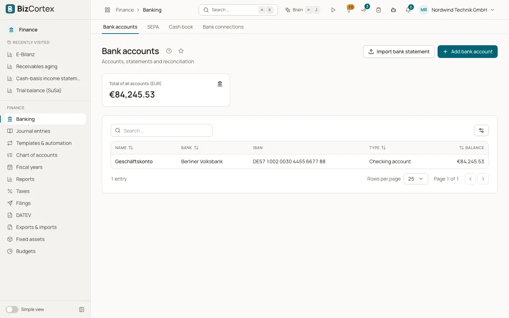Go to next page arrow
The height and width of the screenshot is (318, 509).
483,179
